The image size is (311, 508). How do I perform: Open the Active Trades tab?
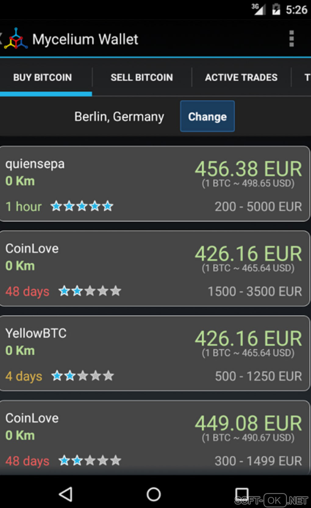(241, 77)
